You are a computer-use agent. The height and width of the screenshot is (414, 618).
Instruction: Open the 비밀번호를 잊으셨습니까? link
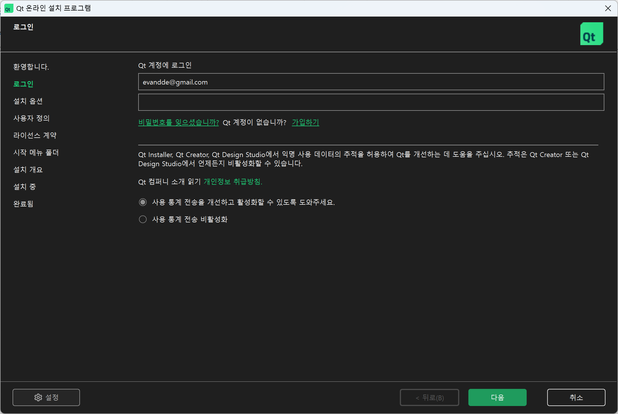(x=178, y=122)
